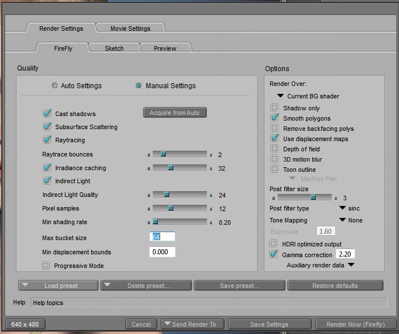The height and width of the screenshot is (334, 399).
Task: Click the Acquire from Auto button
Action: click(174, 113)
